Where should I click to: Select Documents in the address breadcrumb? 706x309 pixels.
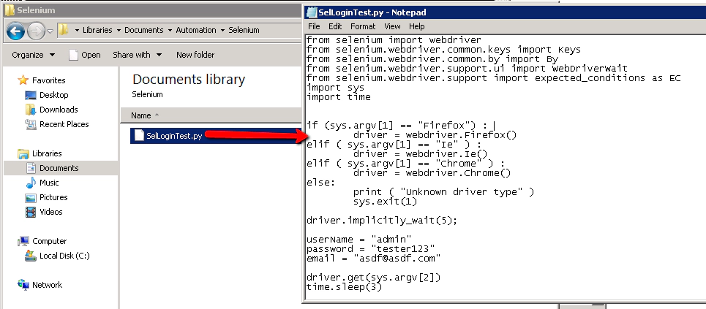(x=143, y=30)
